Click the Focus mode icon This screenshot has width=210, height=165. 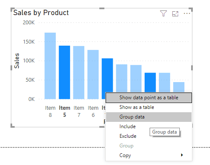tap(175, 14)
